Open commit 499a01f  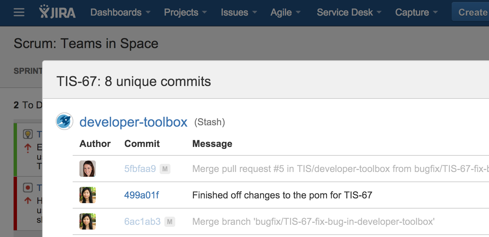coord(142,195)
